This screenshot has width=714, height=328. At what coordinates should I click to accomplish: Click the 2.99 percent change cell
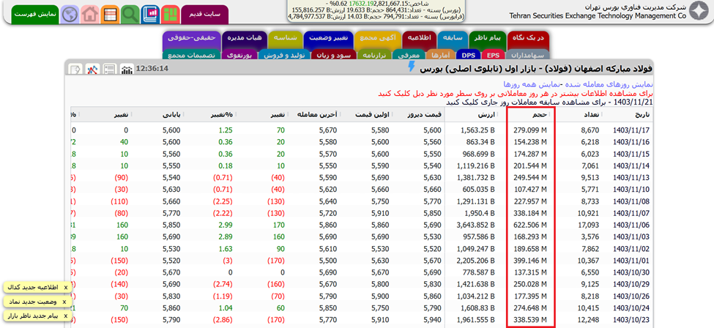coord(226,225)
